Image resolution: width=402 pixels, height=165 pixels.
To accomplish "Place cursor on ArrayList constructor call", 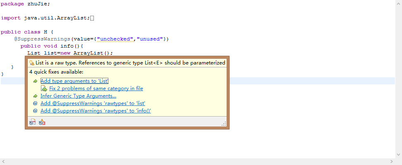I will (93, 53).
